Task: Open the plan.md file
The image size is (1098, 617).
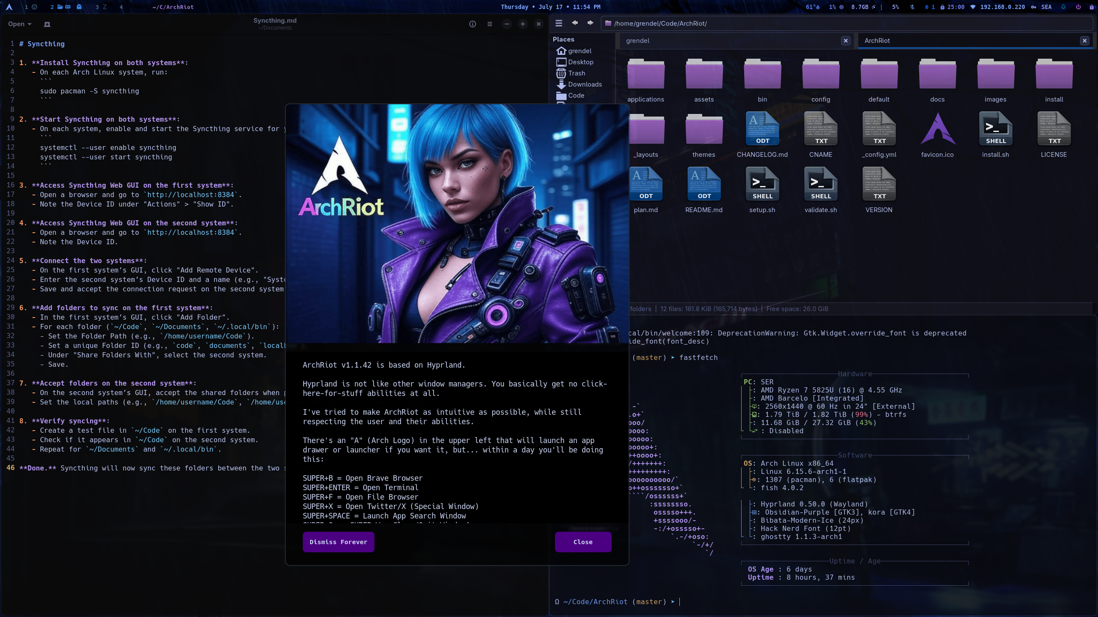Action: [x=646, y=190]
